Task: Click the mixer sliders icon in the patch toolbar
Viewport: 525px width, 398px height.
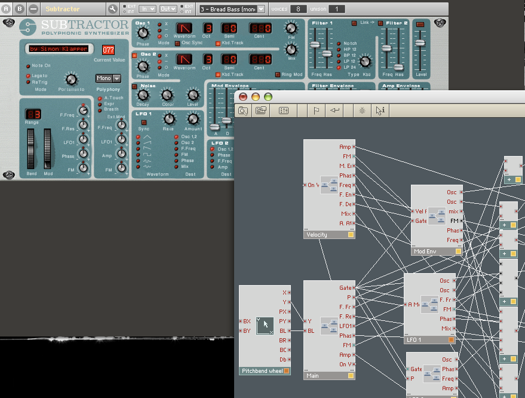Action: 284,111
